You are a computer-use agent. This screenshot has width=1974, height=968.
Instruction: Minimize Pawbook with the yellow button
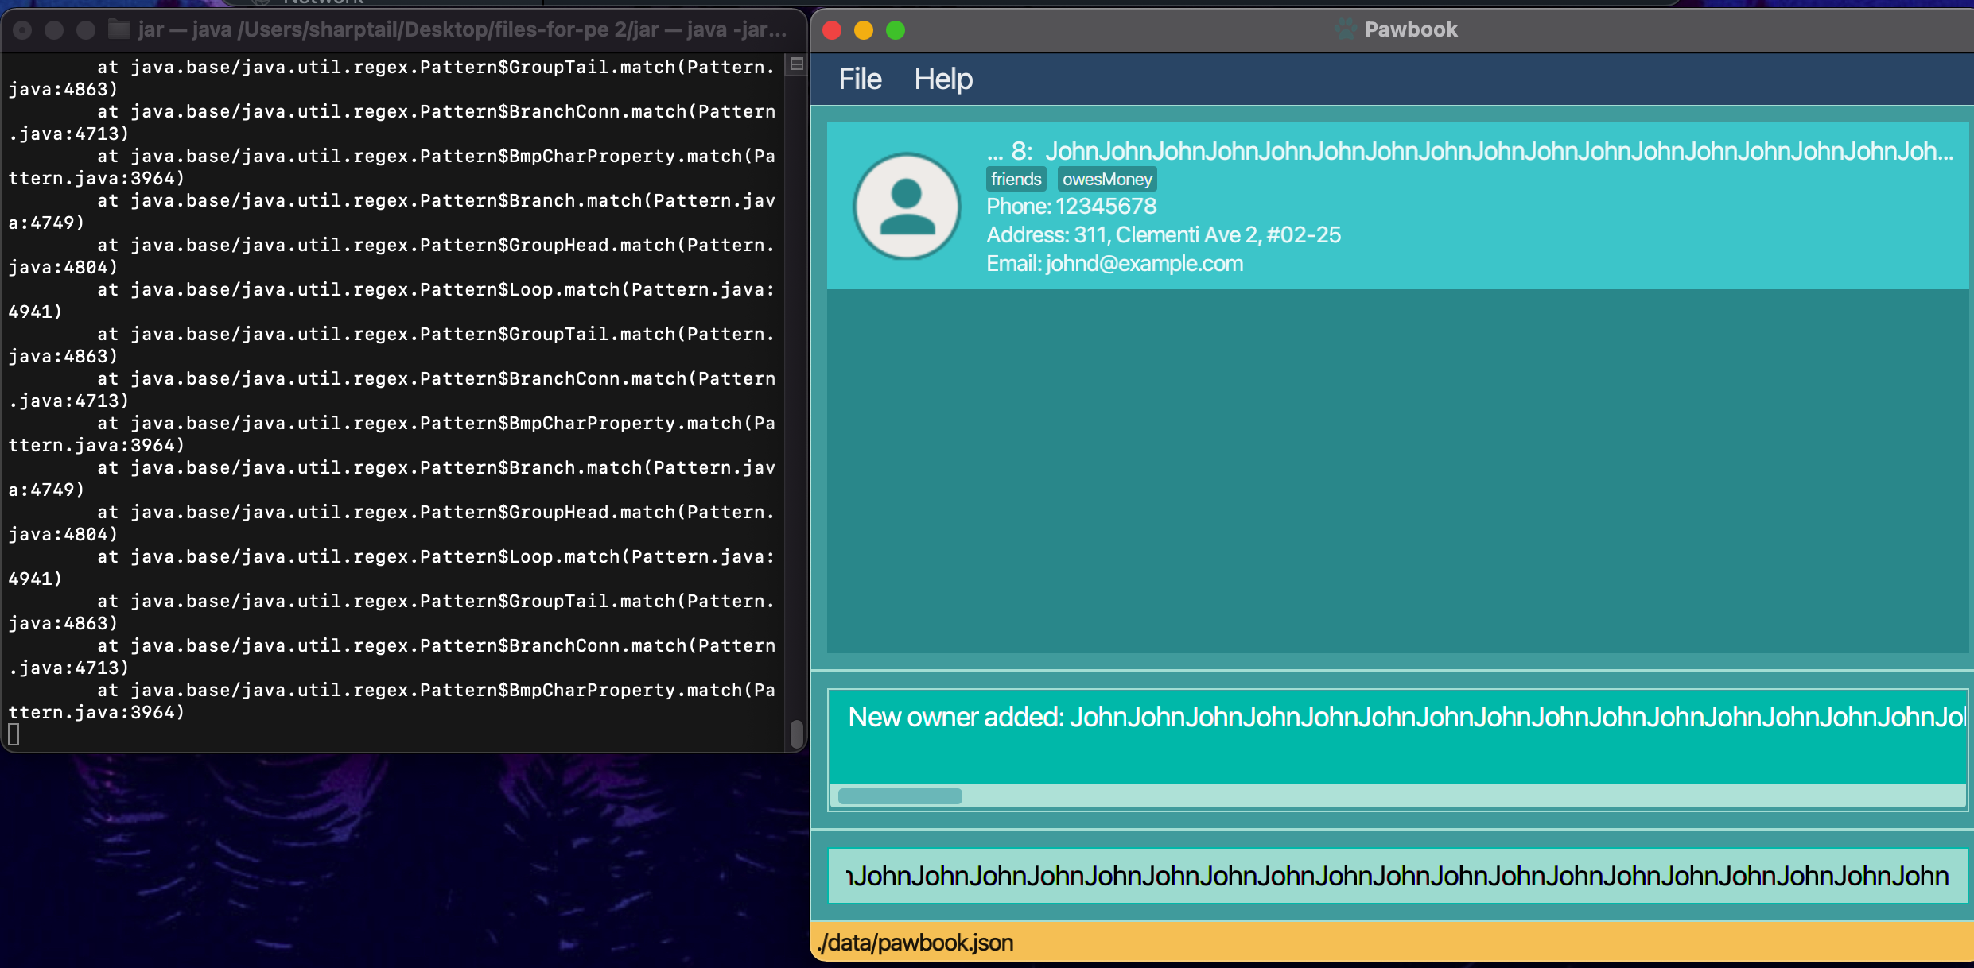[864, 30]
